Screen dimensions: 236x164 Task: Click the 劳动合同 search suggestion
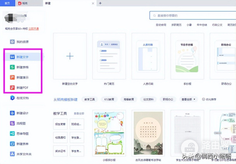pos(161,25)
